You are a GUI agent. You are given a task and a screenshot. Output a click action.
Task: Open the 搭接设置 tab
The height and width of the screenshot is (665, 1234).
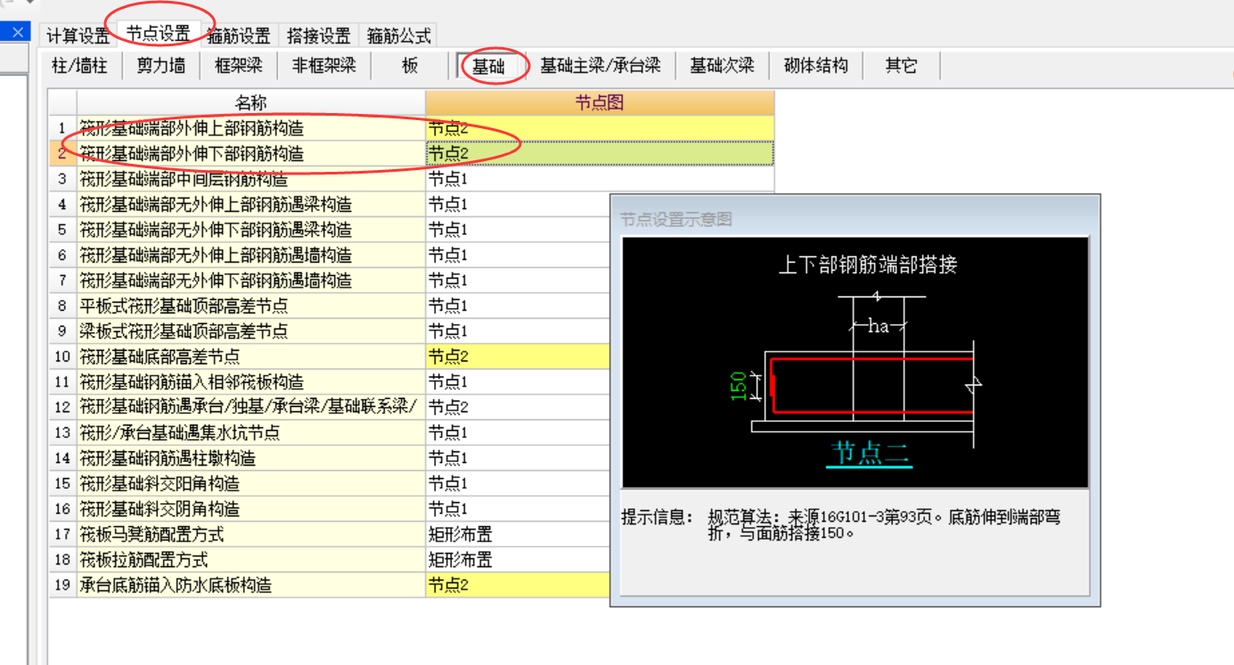pyautogui.click(x=319, y=36)
